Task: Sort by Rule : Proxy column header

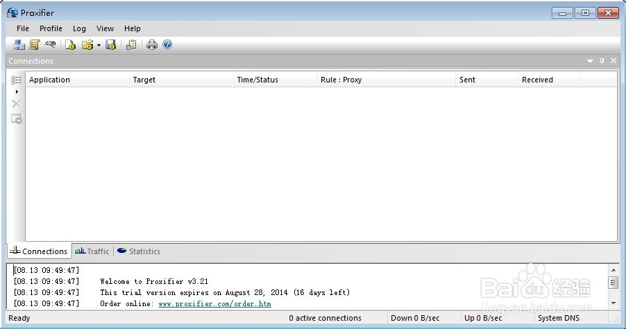Action: pyautogui.click(x=387, y=80)
